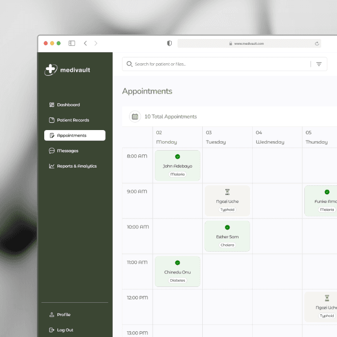Open John Adebayo's appointment card
337x337 pixels.
[177, 165]
